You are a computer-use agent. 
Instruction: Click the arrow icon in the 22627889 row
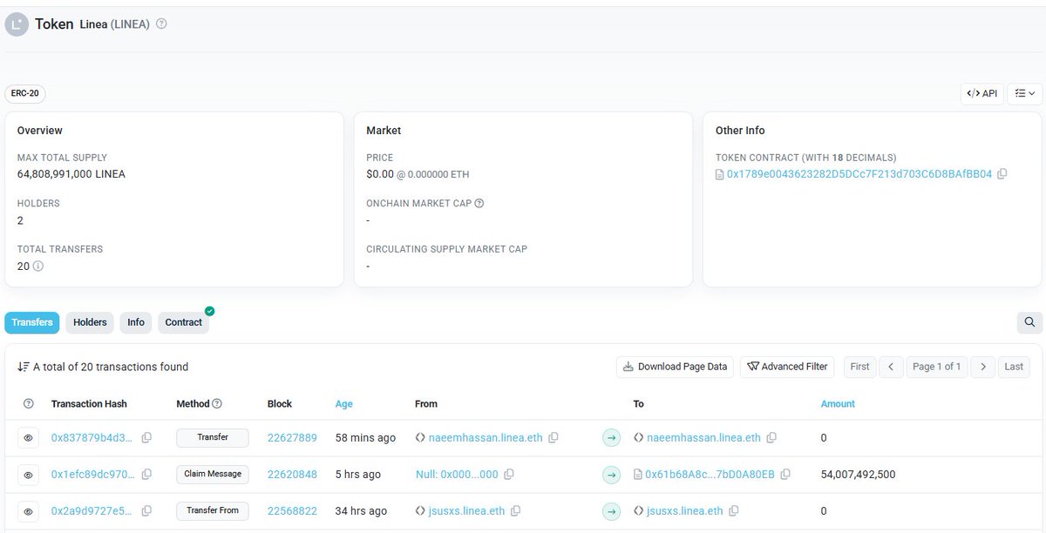pos(612,438)
